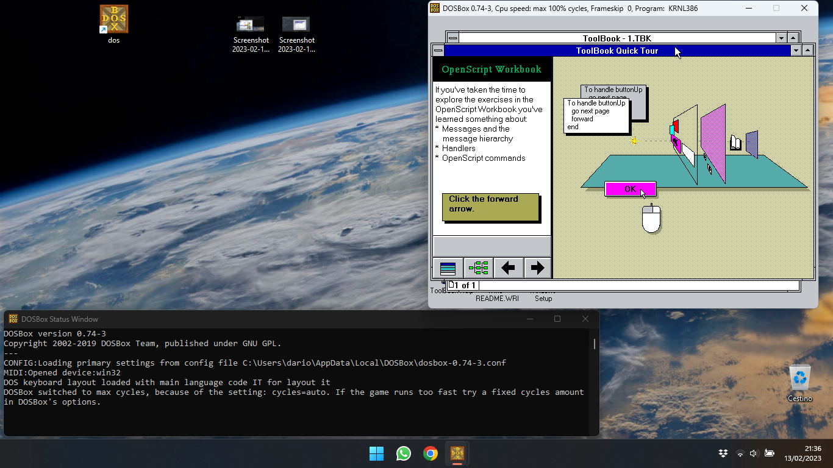Click the red page in the illustration

pos(676,126)
